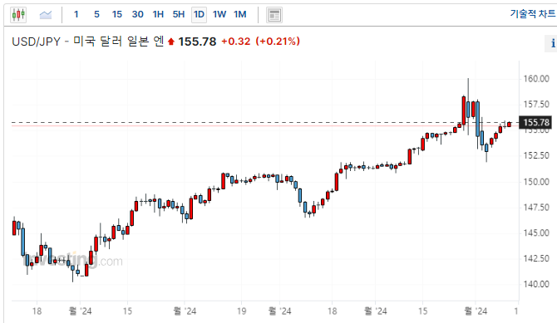Click the 142.50 price axis label

[x=536, y=258]
